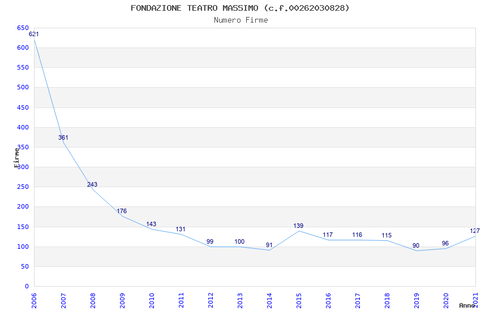This screenshot has width=481, height=311.
Task: Click the data label 90 for 2019
Action: click(416, 246)
